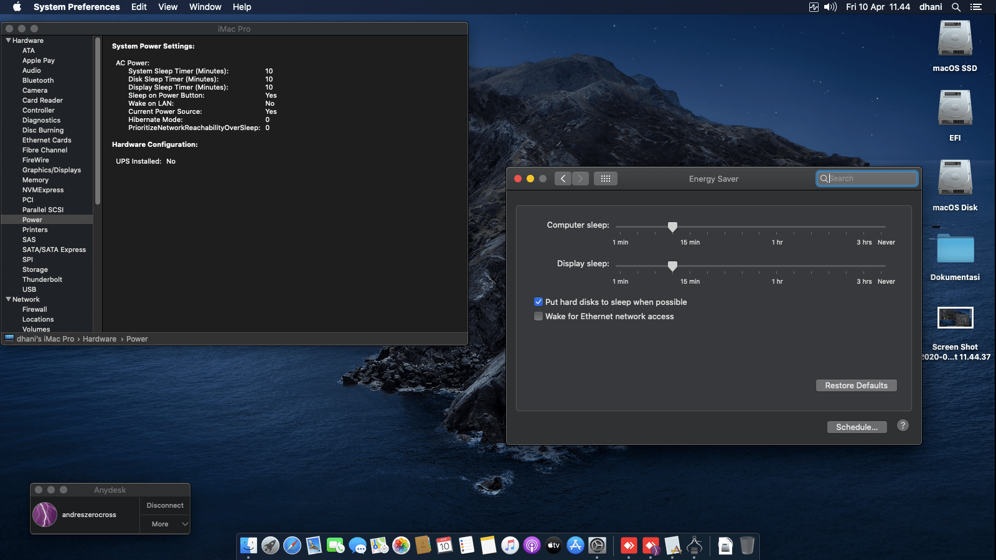
Task: Open Spotlight search in the menu bar
Action: coord(956,7)
